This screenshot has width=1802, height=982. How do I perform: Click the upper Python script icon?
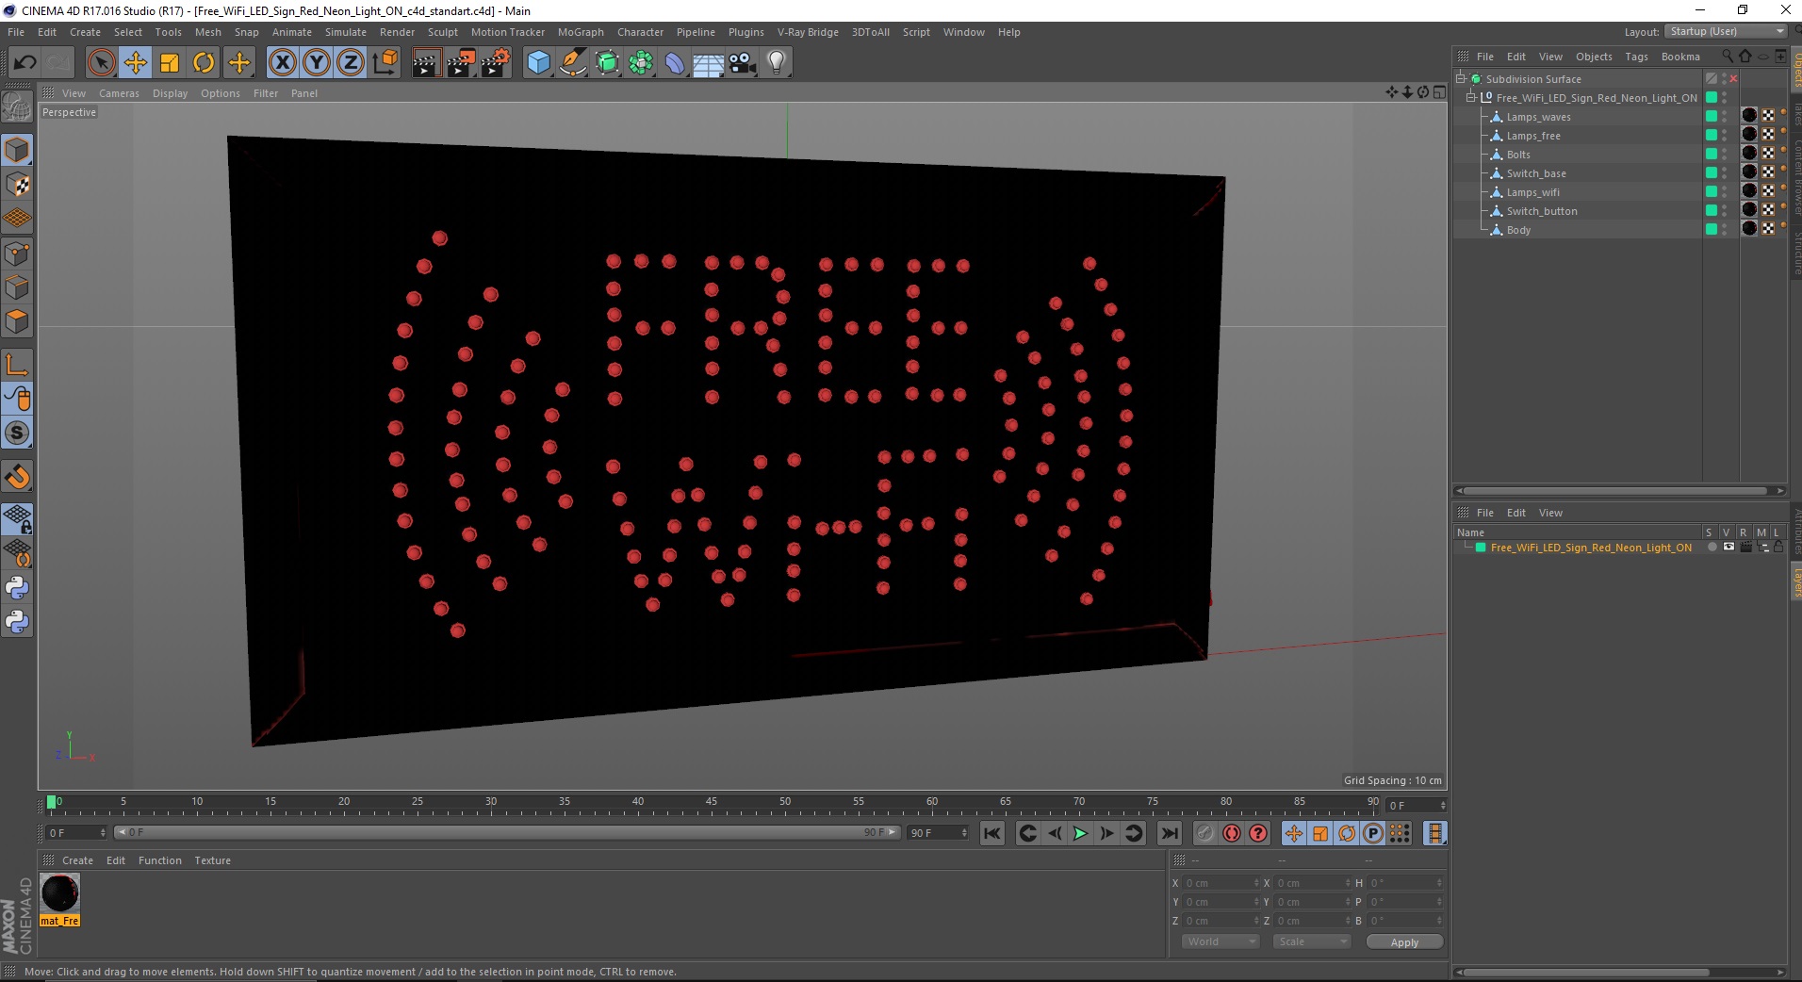17,588
